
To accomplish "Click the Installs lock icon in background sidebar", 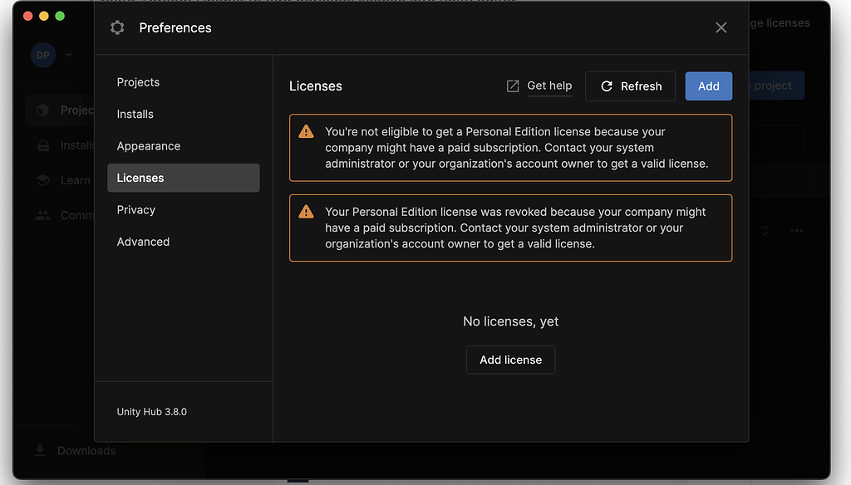I will pos(43,145).
